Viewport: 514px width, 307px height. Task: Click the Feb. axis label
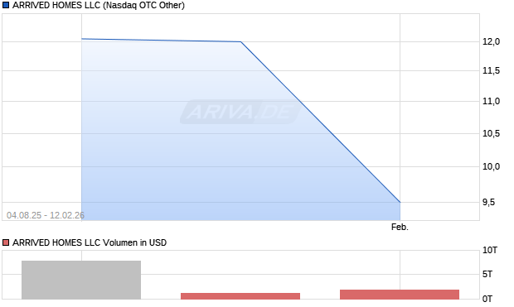coord(400,227)
